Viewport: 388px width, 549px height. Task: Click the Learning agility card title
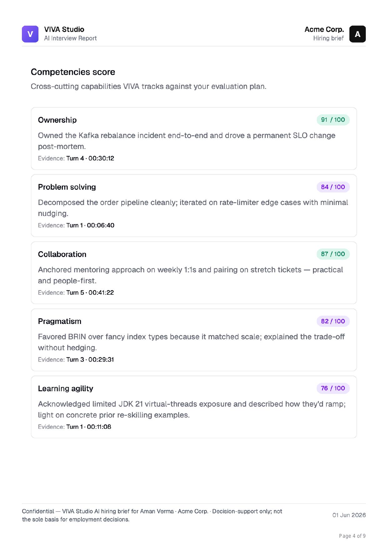coord(66,388)
